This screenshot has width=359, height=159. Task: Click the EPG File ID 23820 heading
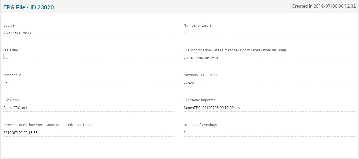[x=29, y=7]
